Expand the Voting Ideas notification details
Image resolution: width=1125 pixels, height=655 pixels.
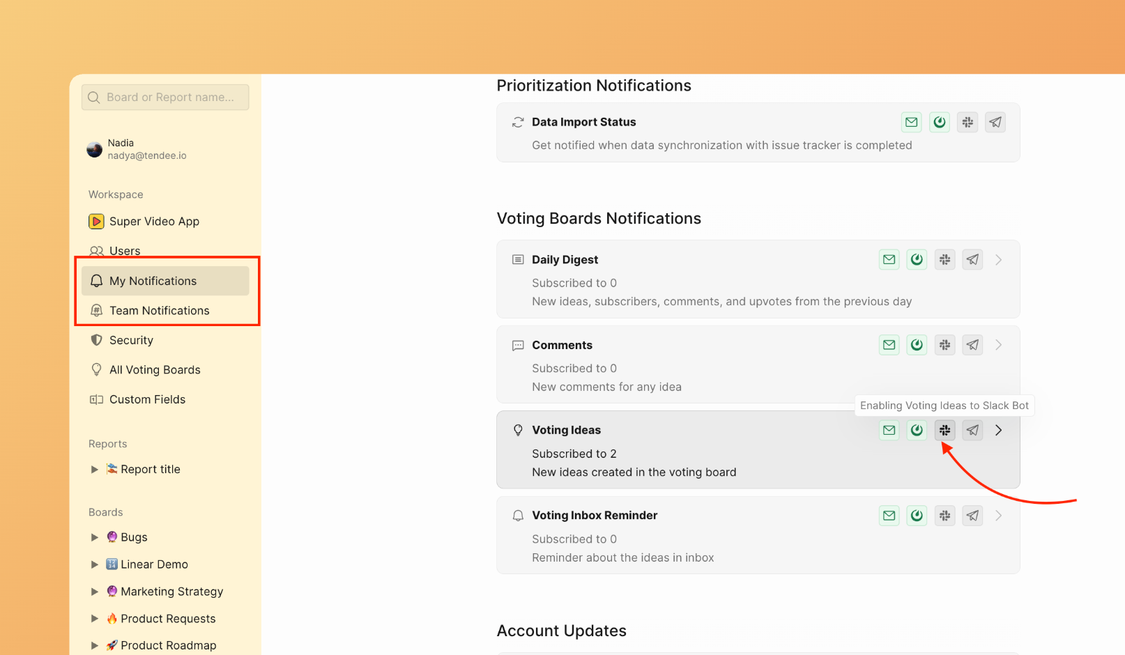999,430
